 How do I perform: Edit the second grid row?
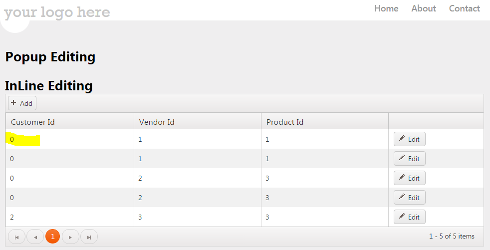tap(409, 159)
